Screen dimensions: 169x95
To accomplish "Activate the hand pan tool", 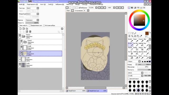I will point(138,36).
